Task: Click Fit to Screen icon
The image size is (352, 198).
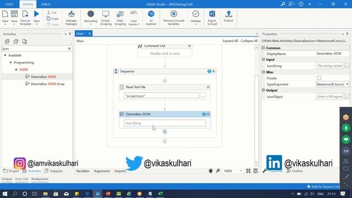Action: click(x=248, y=171)
